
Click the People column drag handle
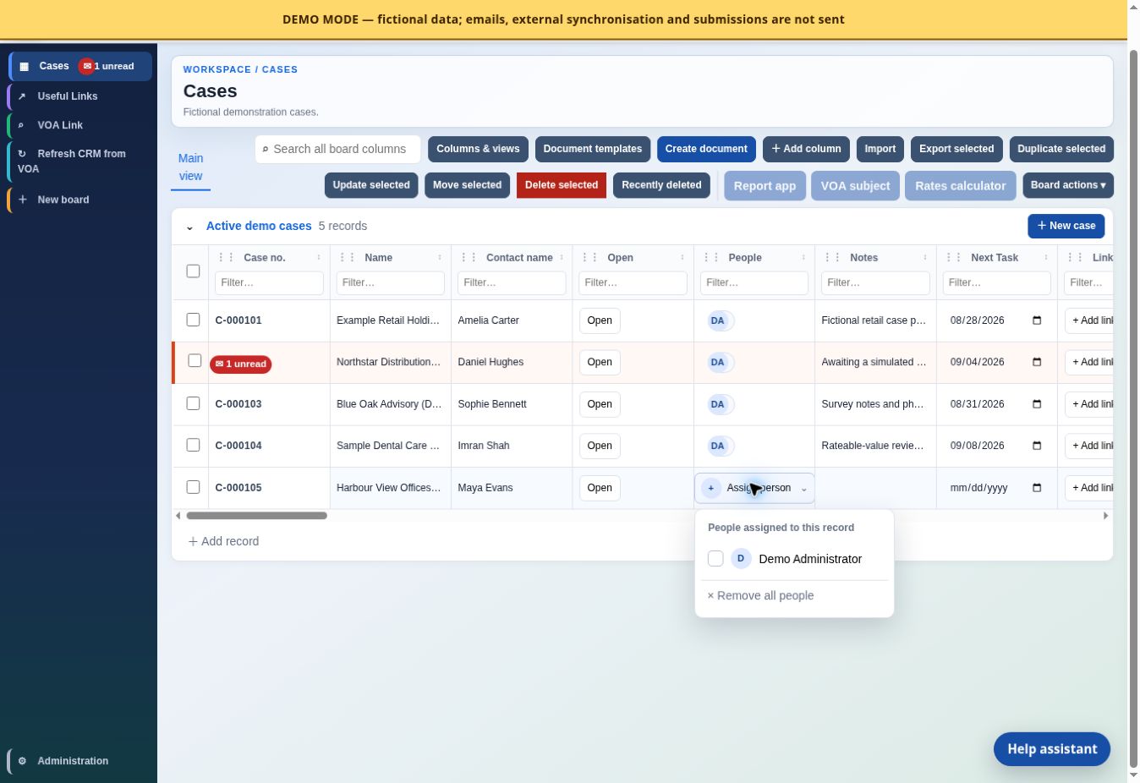(x=711, y=258)
